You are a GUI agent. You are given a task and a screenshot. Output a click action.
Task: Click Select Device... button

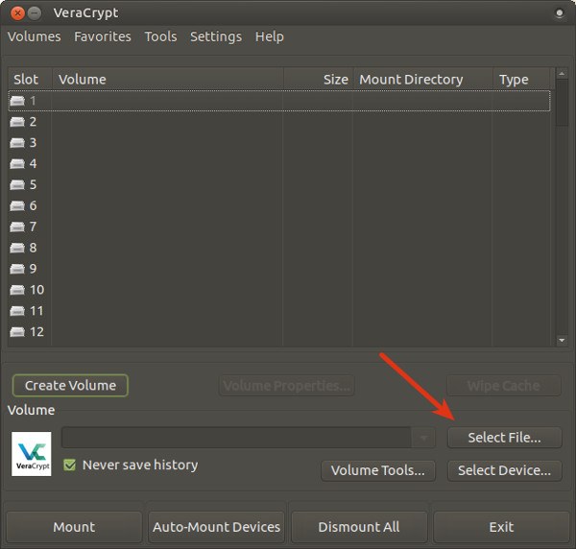point(504,470)
